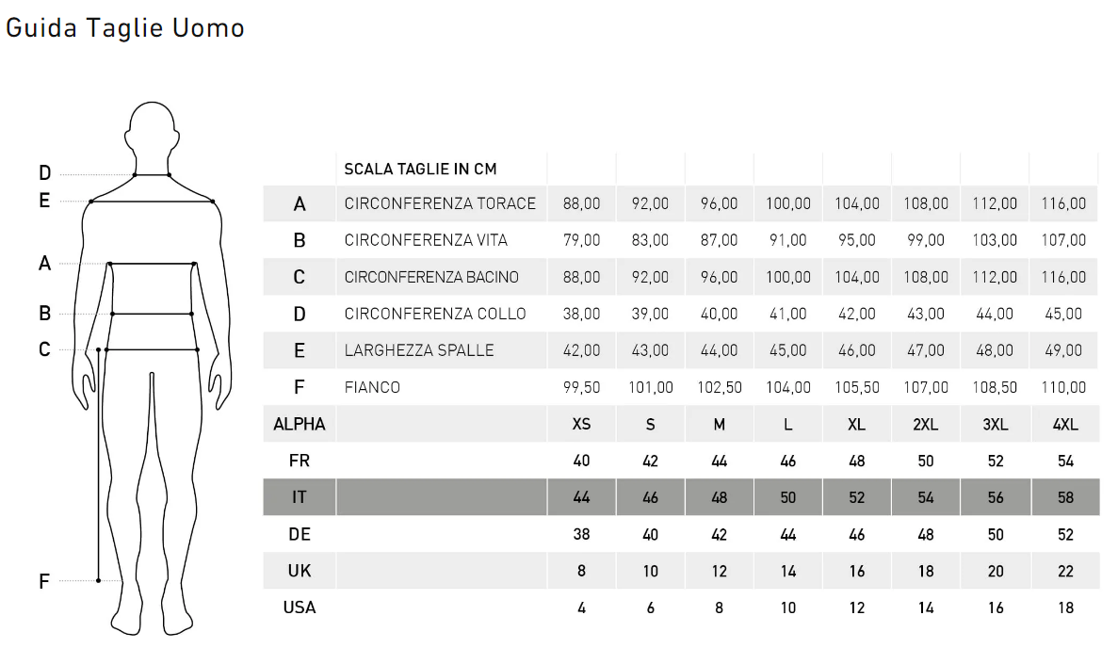Click the CIRCONFERENZA COLLO label
The width and height of the screenshot is (1118, 648).
point(435,314)
